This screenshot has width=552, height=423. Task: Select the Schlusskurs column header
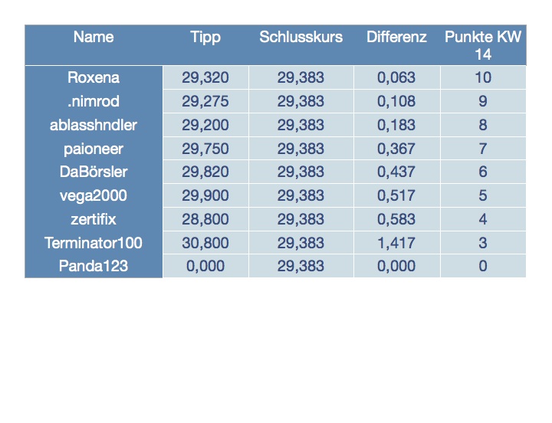[301, 38]
